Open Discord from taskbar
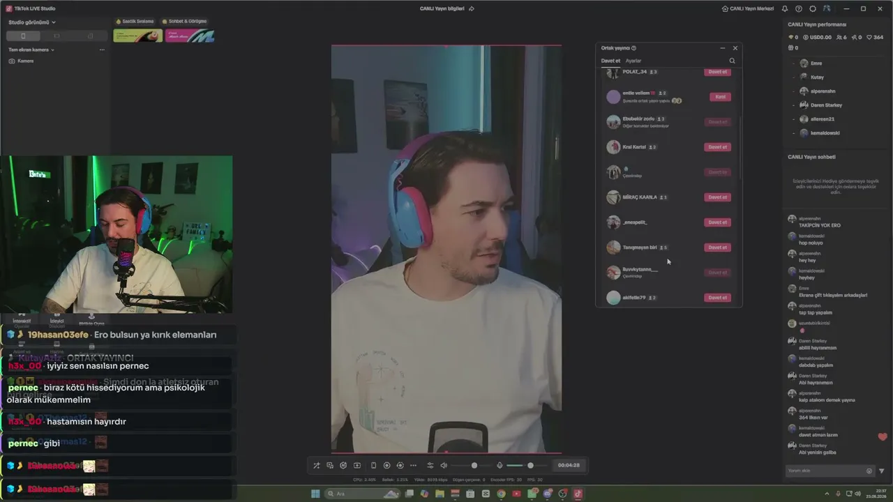Screen dimensions: 893x502 (548, 494)
